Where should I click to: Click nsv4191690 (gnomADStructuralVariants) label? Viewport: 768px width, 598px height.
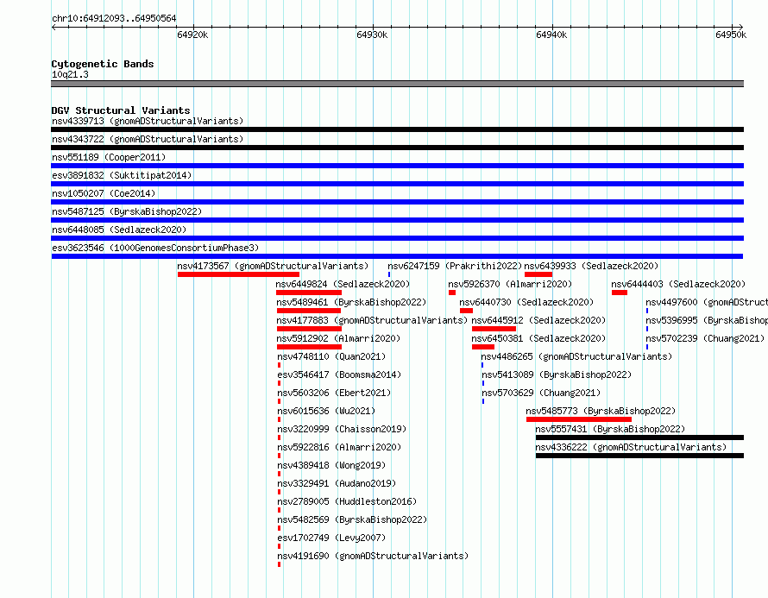(373, 556)
